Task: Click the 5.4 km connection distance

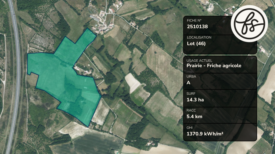Action: 194,116
